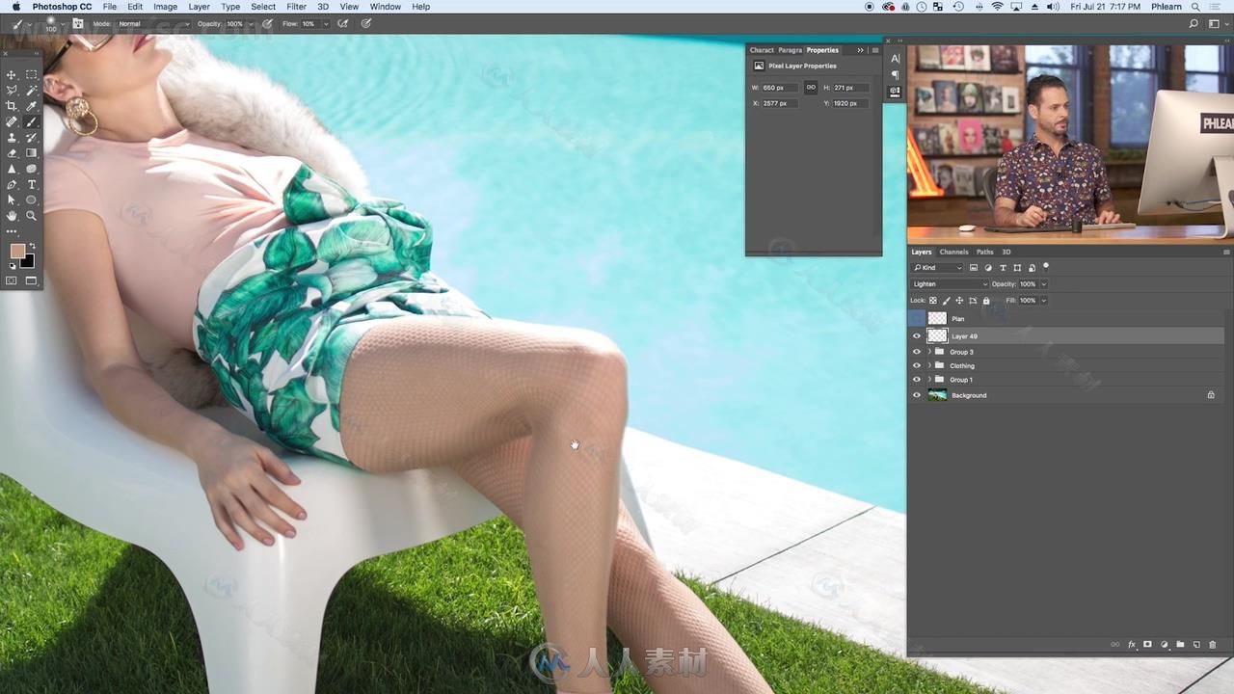Viewport: 1234px width, 694px height.
Task: Select the Sponge tool
Action: tap(32, 169)
